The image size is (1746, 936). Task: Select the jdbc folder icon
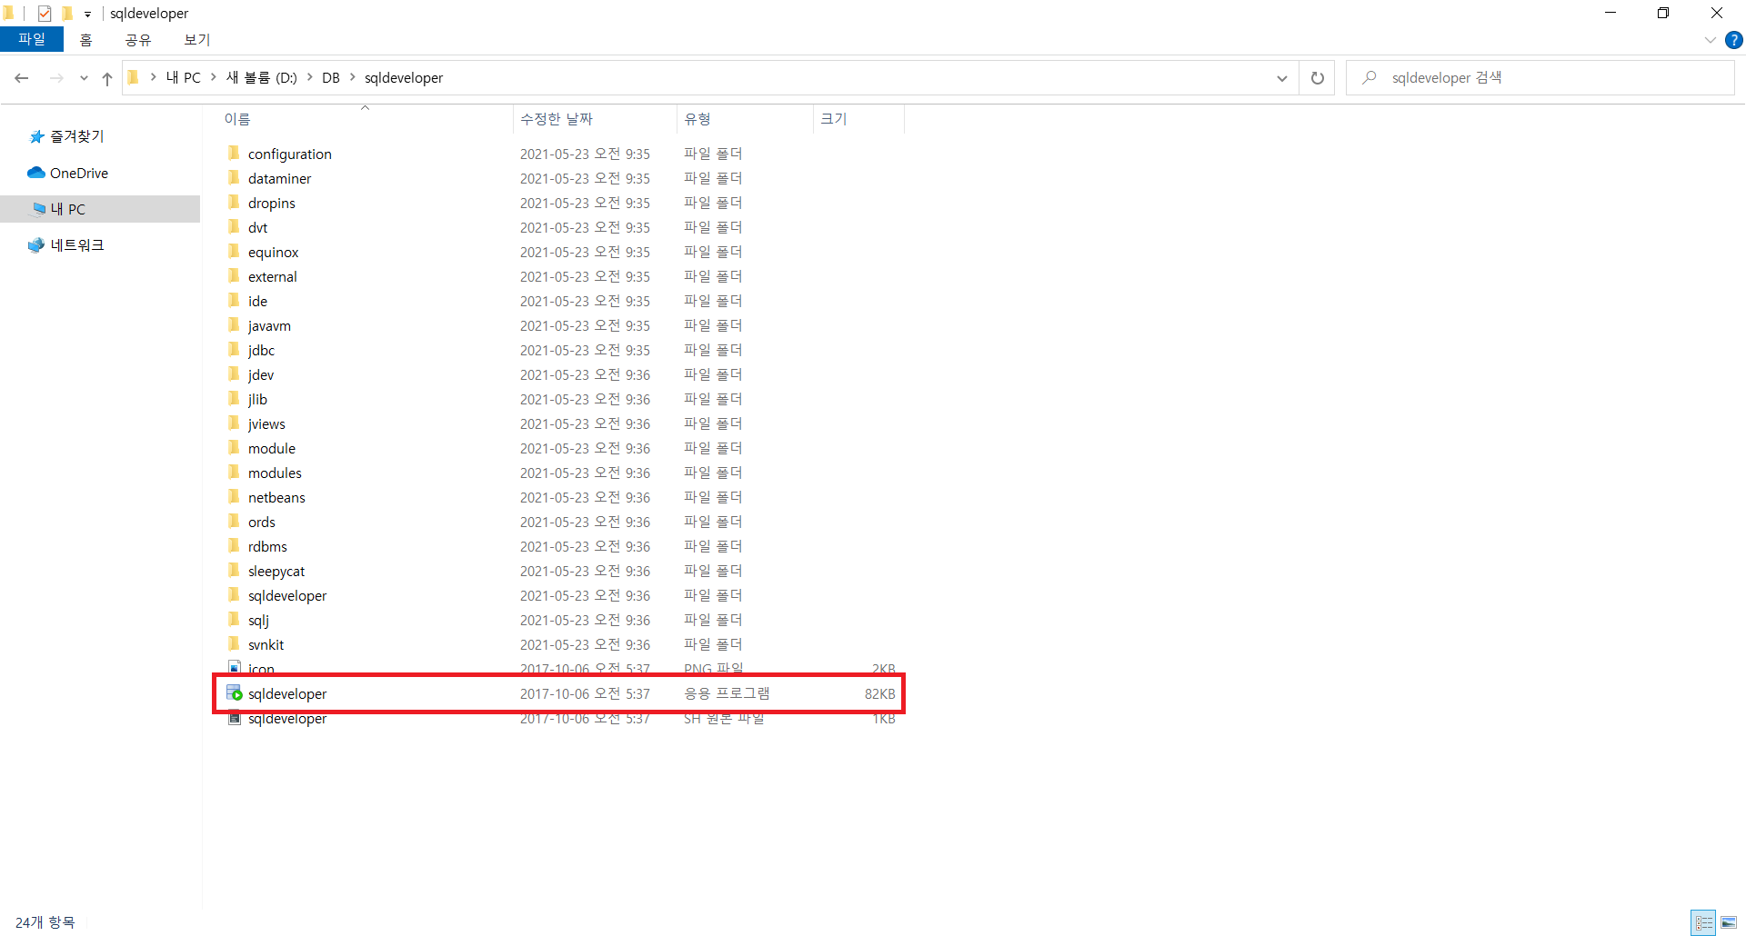pos(234,350)
